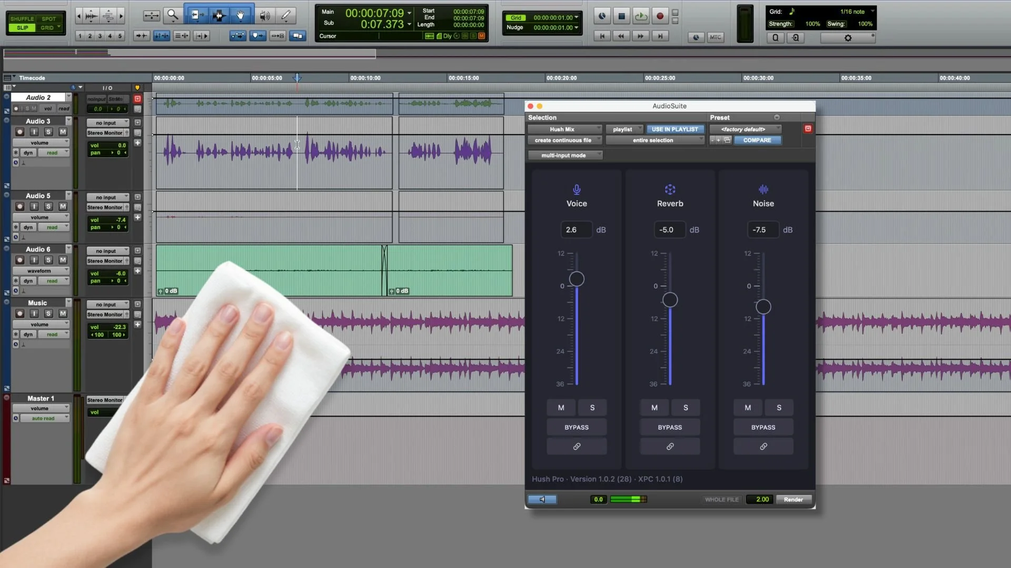
Task: Open Audio 3 track view volume selector
Action: click(x=41, y=143)
